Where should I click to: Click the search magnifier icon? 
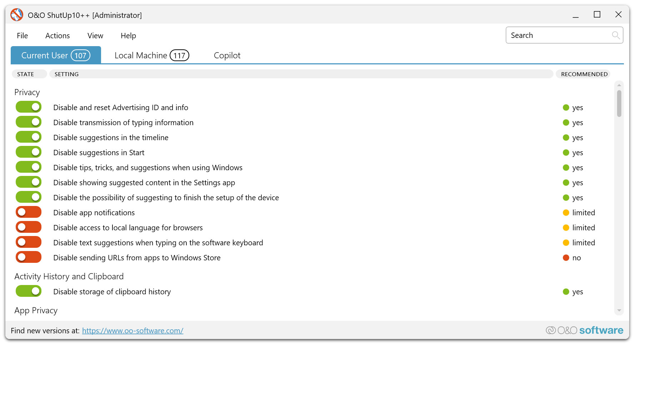click(616, 35)
